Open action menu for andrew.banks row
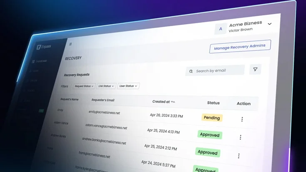The height and width of the screenshot is (172, 306). coord(239,156)
